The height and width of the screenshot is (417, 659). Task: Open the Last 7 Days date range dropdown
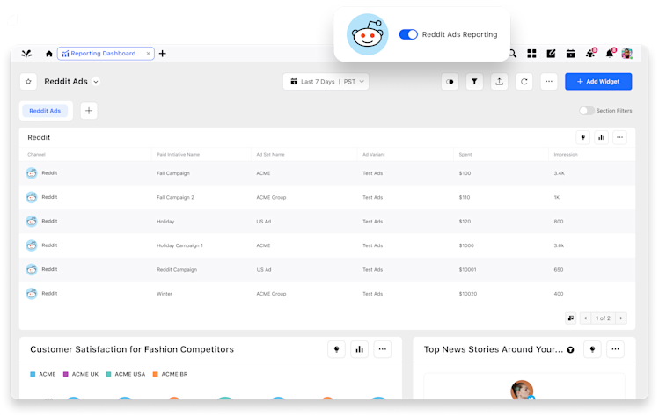point(326,82)
